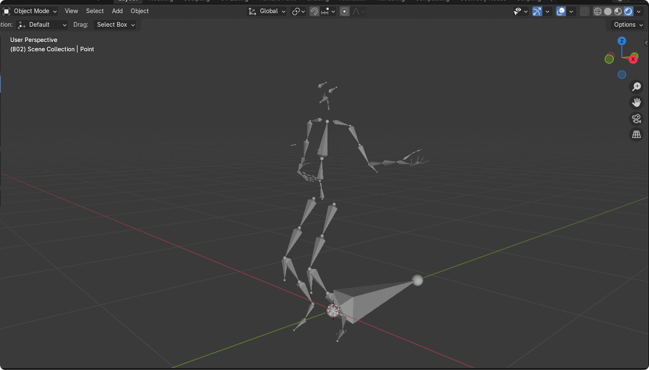Click the pivot point link icon
The width and height of the screenshot is (649, 370).
pos(296,12)
